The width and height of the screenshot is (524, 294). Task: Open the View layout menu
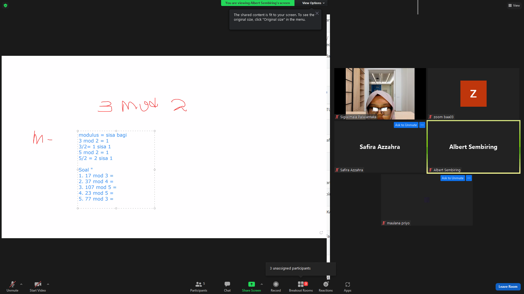[514, 5]
